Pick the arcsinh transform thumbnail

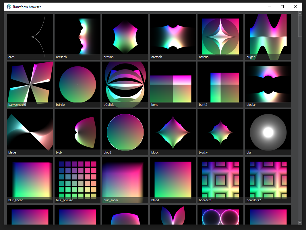pos(125,37)
